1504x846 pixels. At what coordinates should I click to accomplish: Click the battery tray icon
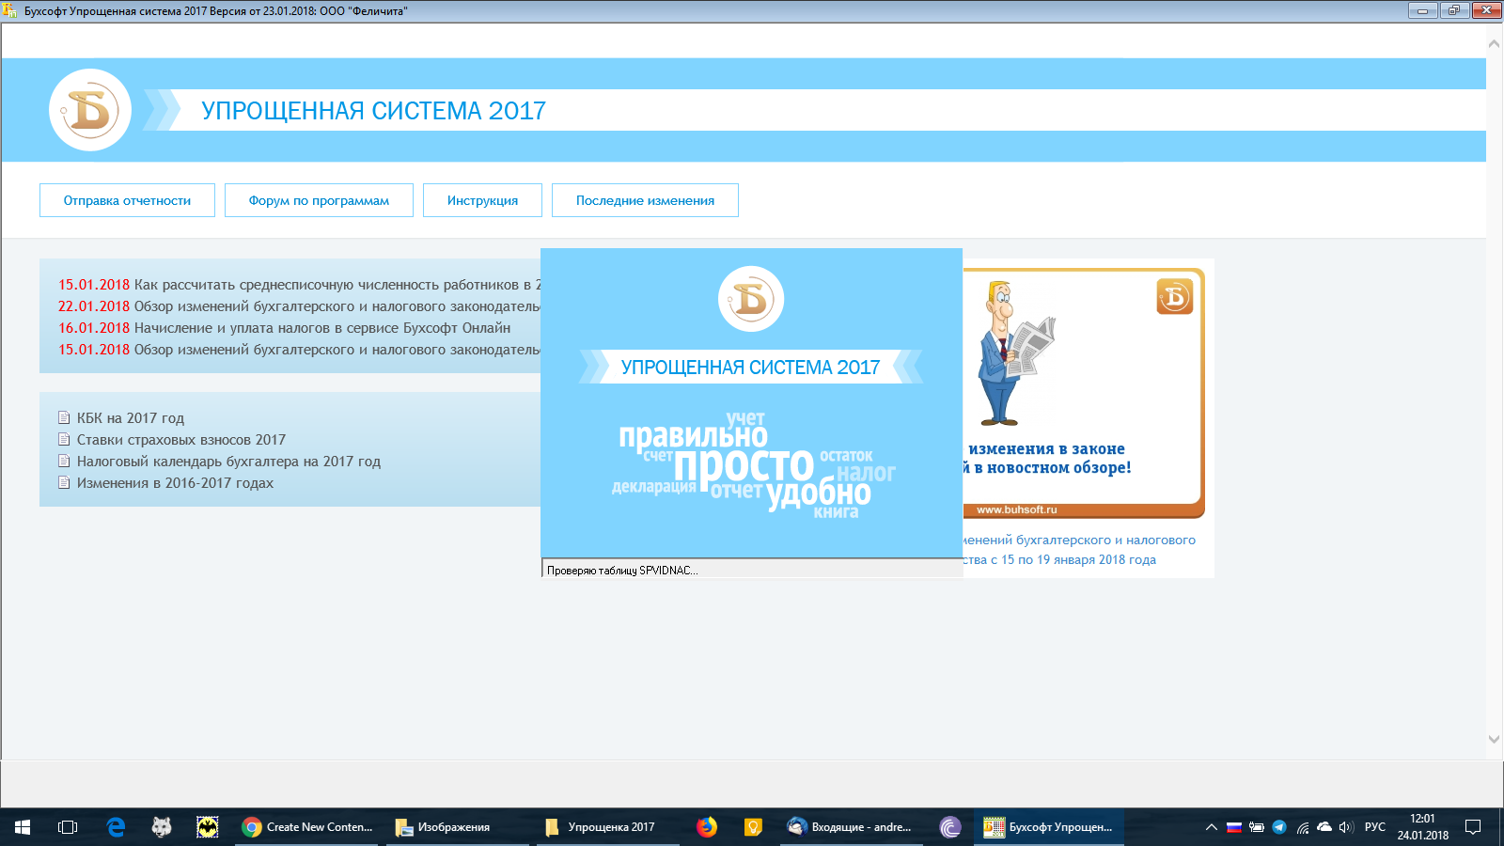(x=1257, y=827)
